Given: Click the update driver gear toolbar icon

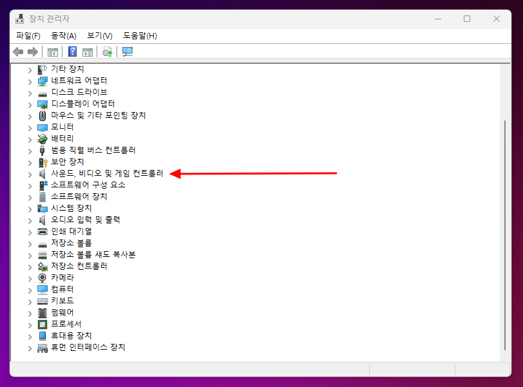Looking at the screenshot, I should (x=108, y=52).
